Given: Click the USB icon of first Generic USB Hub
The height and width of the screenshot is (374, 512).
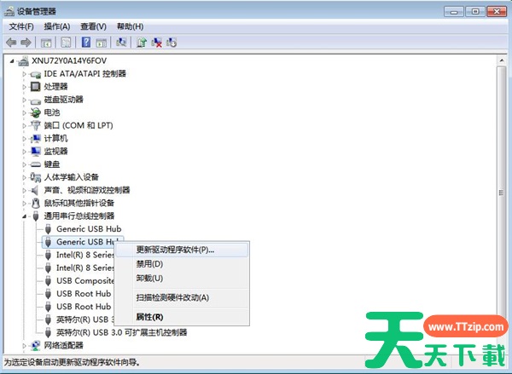Looking at the screenshot, I should click(x=48, y=229).
